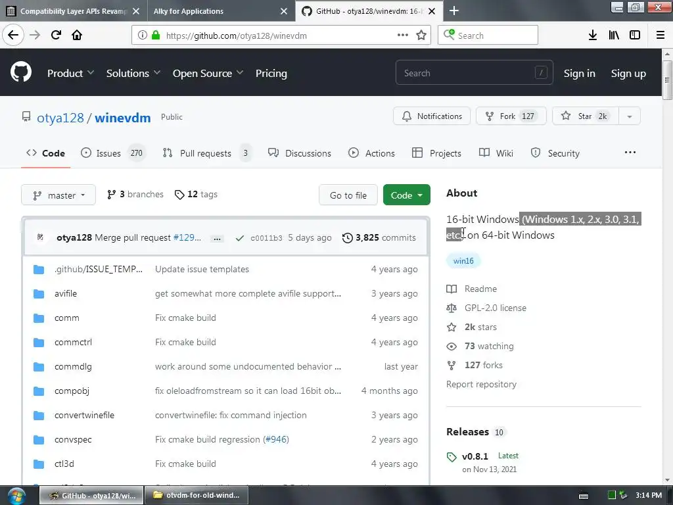673x505 pixels.
Task: Fork the repository with the Fork button
Action: [x=511, y=116]
